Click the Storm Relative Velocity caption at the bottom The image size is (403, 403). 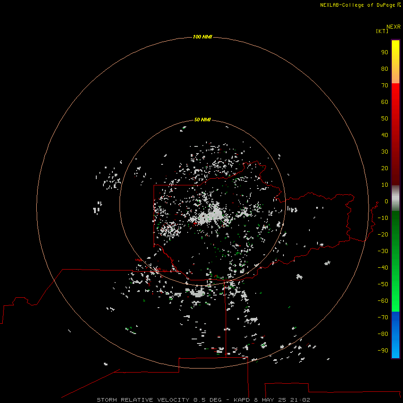pyautogui.click(x=203, y=400)
